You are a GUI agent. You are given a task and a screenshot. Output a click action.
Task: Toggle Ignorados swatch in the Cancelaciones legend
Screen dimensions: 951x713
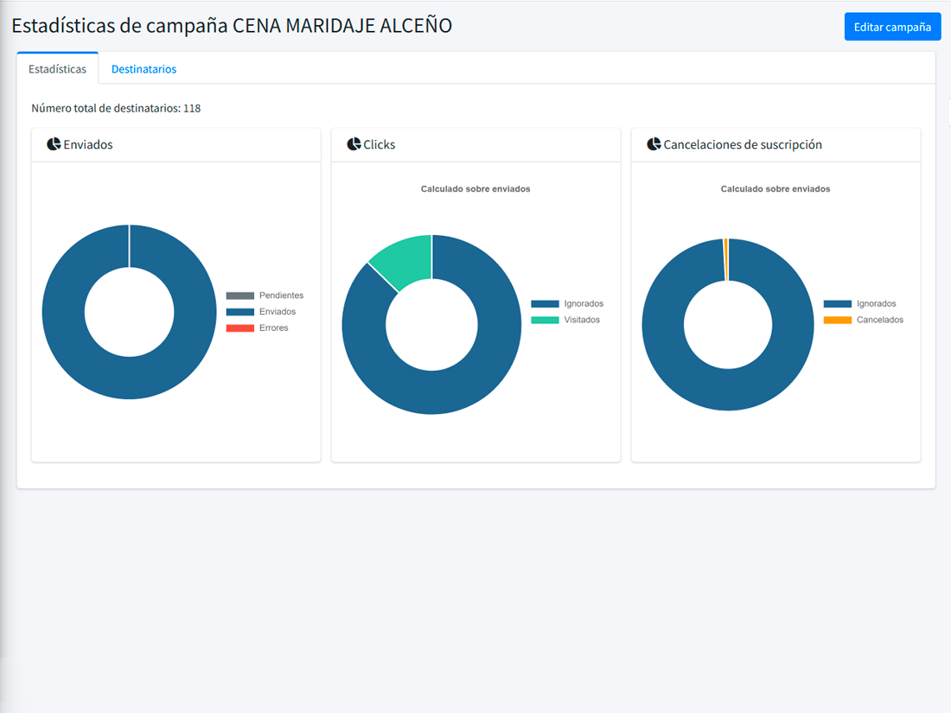point(838,303)
